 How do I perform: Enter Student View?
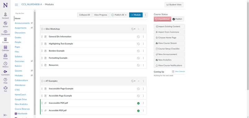tap(174, 5)
